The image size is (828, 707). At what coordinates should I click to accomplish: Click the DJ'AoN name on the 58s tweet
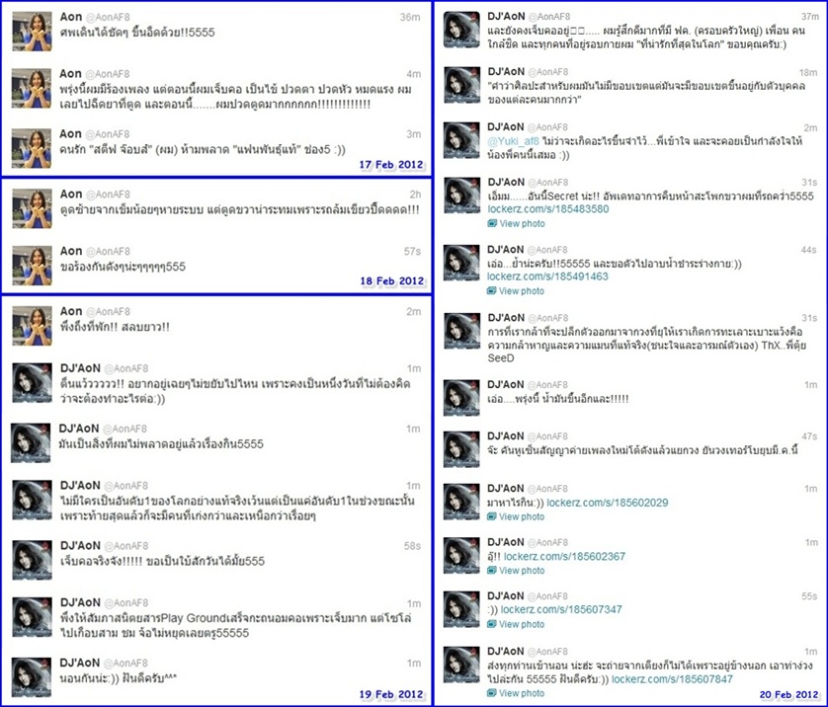80,545
